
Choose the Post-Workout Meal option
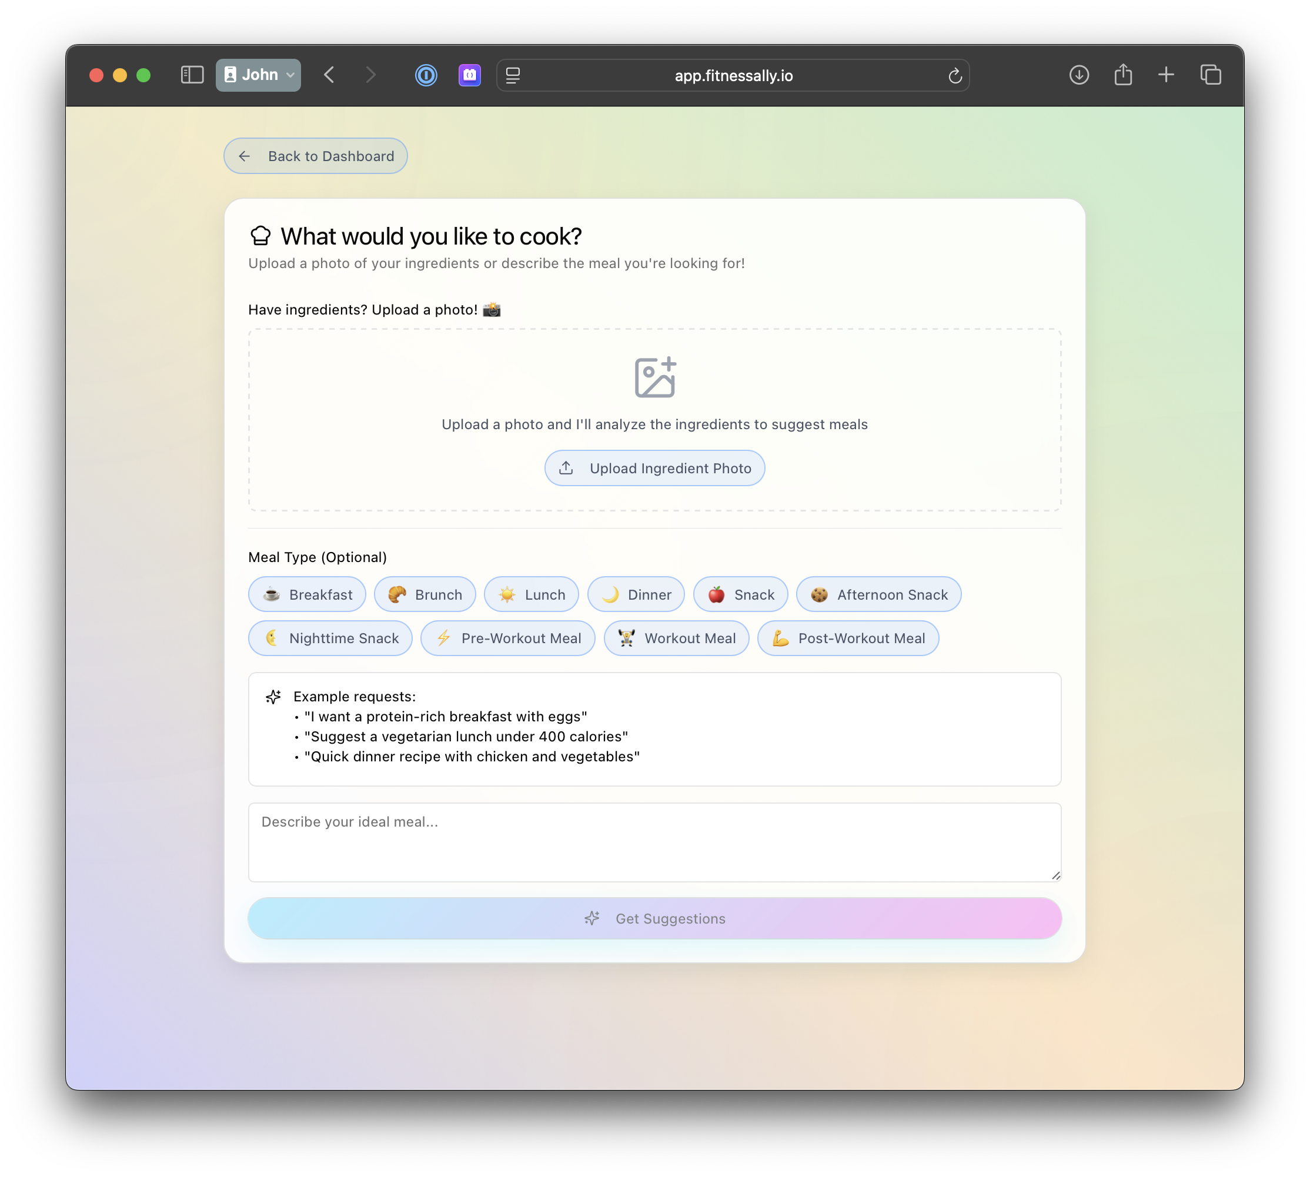tap(848, 638)
